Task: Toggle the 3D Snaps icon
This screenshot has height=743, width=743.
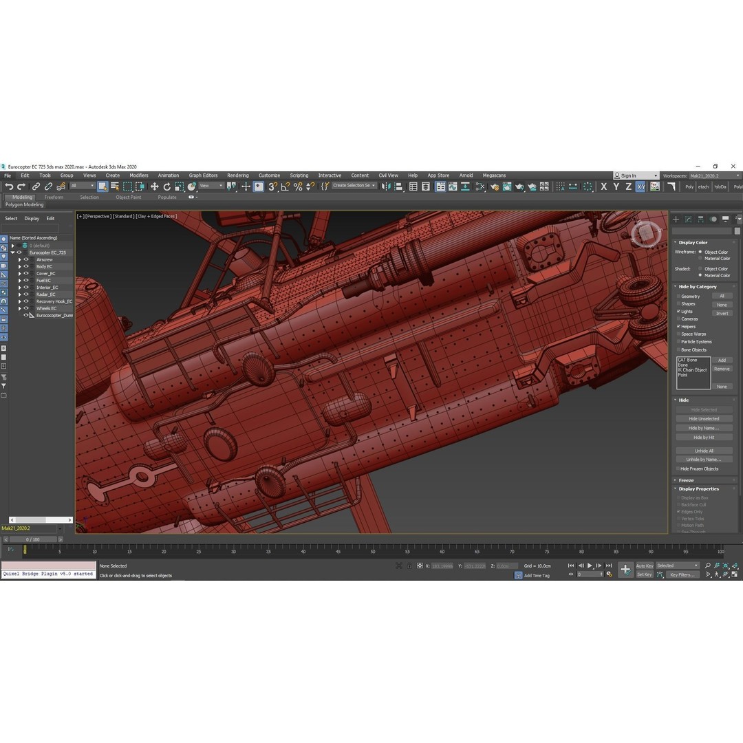Action: 272,186
